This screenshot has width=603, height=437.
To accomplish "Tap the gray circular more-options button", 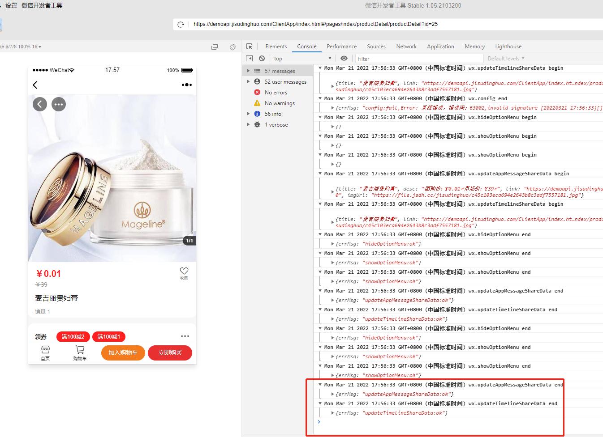I will (x=59, y=104).
